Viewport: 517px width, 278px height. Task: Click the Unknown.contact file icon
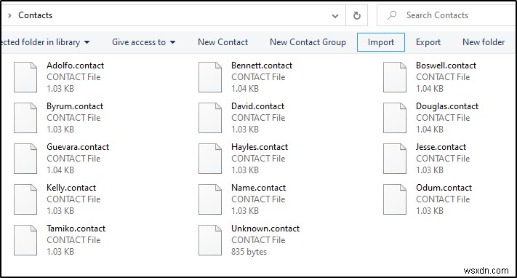tap(210, 240)
